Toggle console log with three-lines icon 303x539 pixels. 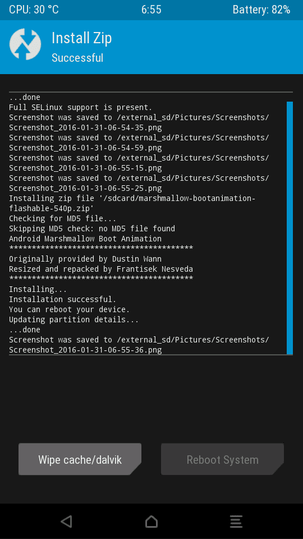tap(236, 522)
